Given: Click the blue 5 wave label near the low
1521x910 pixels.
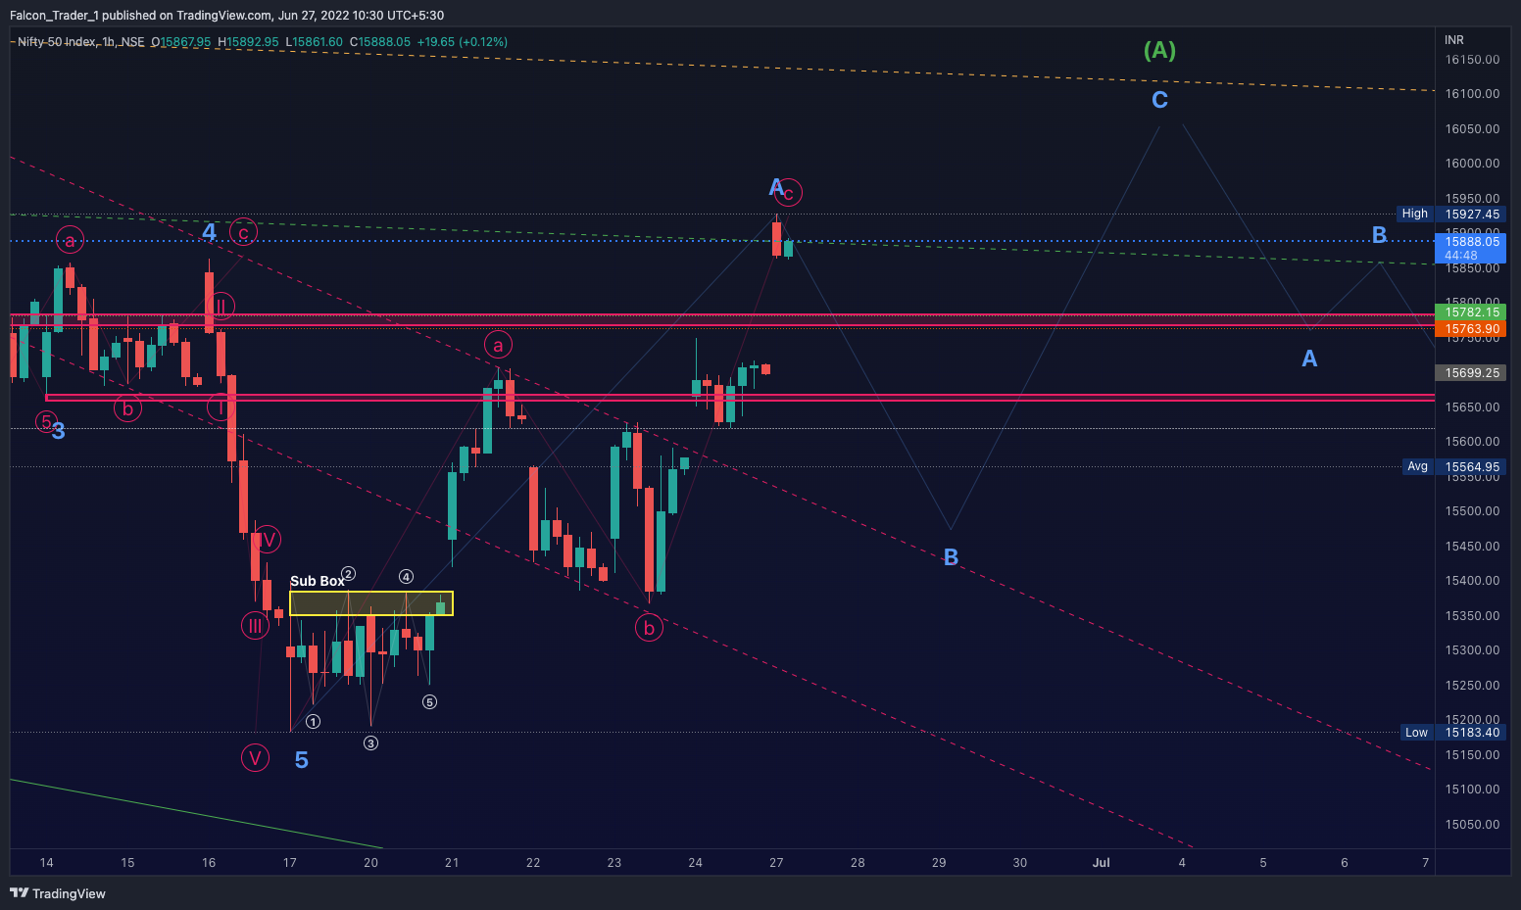Looking at the screenshot, I should pyautogui.click(x=302, y=760).
